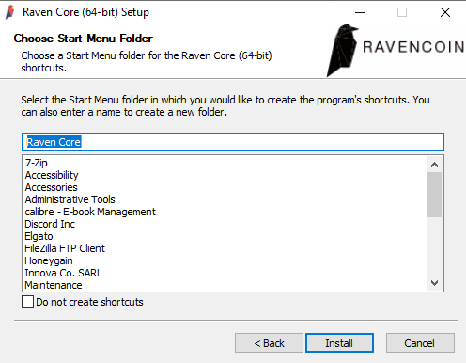Cancel the Raven Core setup
Screen dimensions: 466x363
click(x=420, y=343)
